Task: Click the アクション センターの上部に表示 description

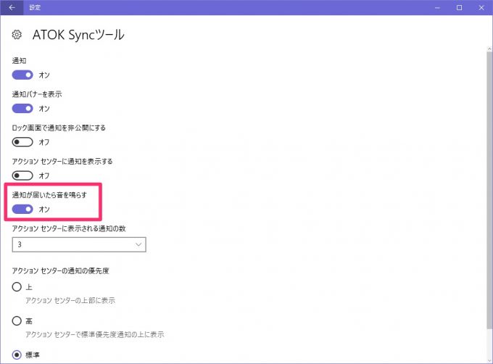Action: click(70, 300)
